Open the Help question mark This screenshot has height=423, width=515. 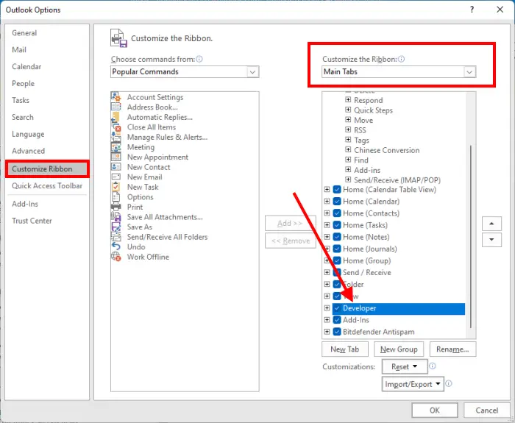(x=472, y=10)
